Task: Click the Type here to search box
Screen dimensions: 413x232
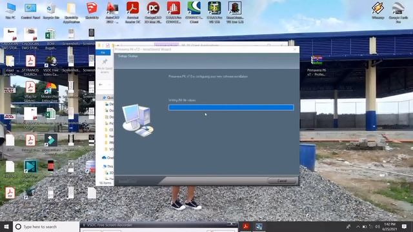Action: (x=46, y=226)
